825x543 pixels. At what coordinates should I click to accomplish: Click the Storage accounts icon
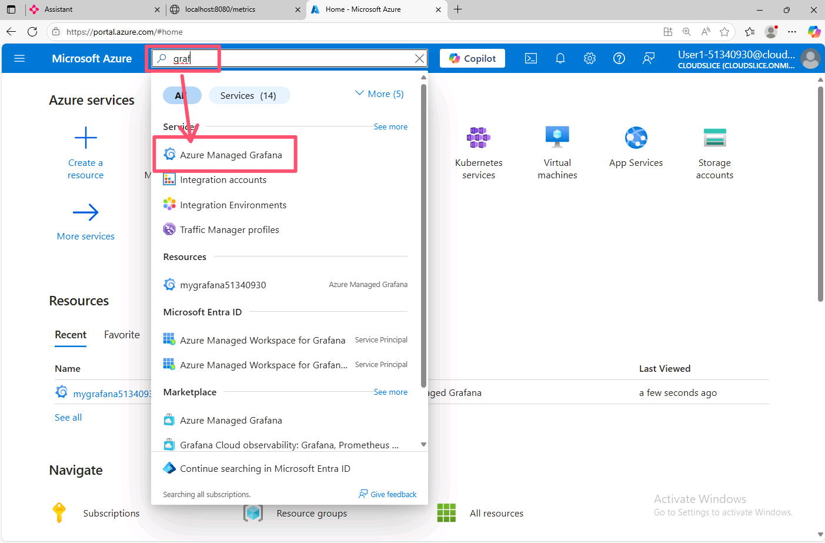pyautogui.click(x=714, y=138)
